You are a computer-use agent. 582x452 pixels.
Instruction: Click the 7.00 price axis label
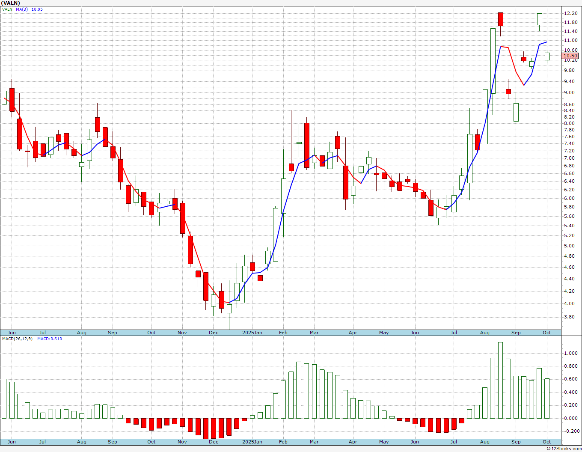569,158
